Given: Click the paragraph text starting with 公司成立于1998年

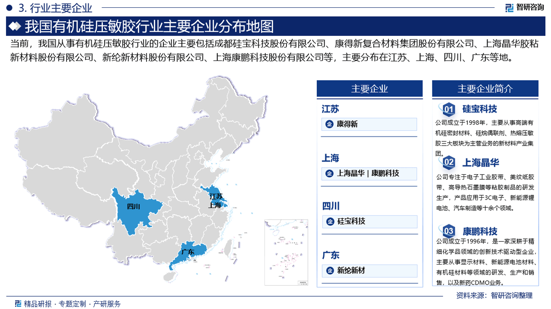Looking at the screenshot, I should coord(485,138).
